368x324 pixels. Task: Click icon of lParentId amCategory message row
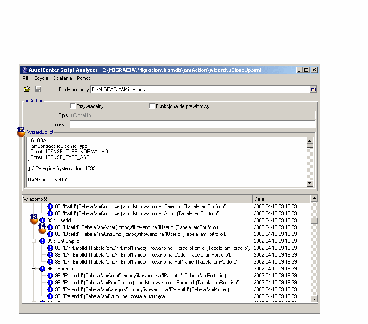[50, 289]
